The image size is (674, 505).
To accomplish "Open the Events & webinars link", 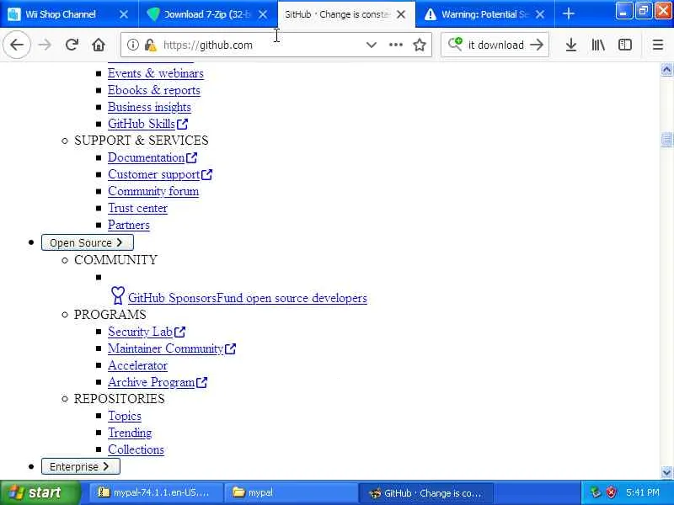I will [156, 73].
